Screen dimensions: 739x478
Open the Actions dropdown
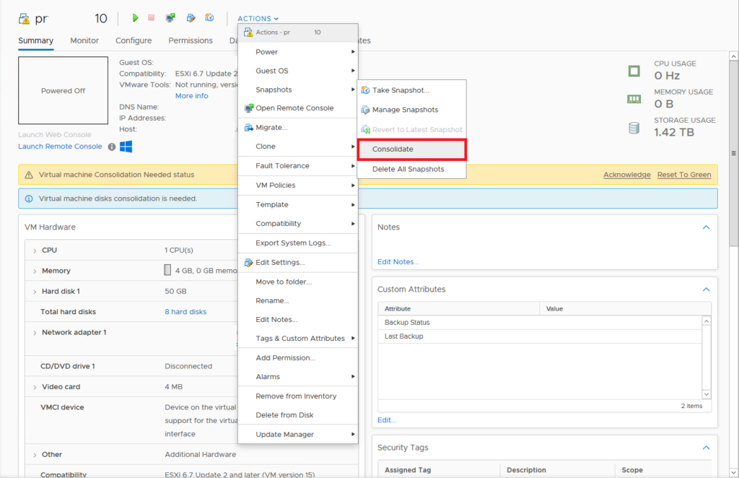coord(257,18)
